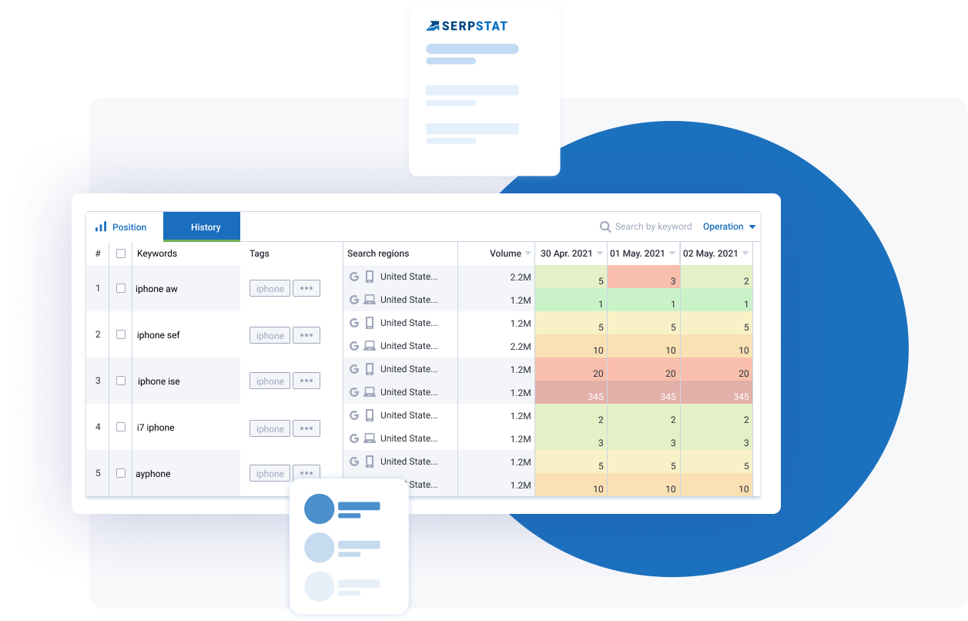The image size is (968, 621).
Task: Open the three-dots tag menu for iphone sef
Action: click(306, 335)
